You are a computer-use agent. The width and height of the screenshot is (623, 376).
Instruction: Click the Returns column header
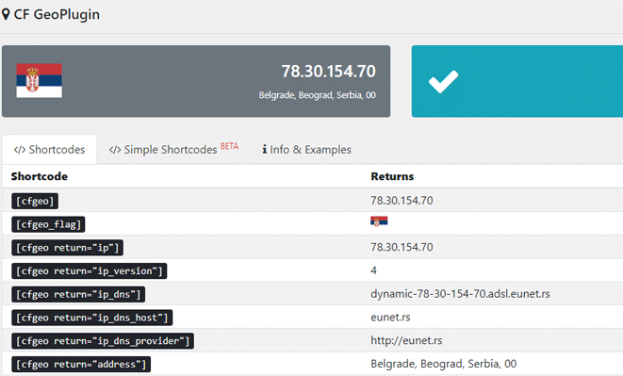tap(392, 176)
